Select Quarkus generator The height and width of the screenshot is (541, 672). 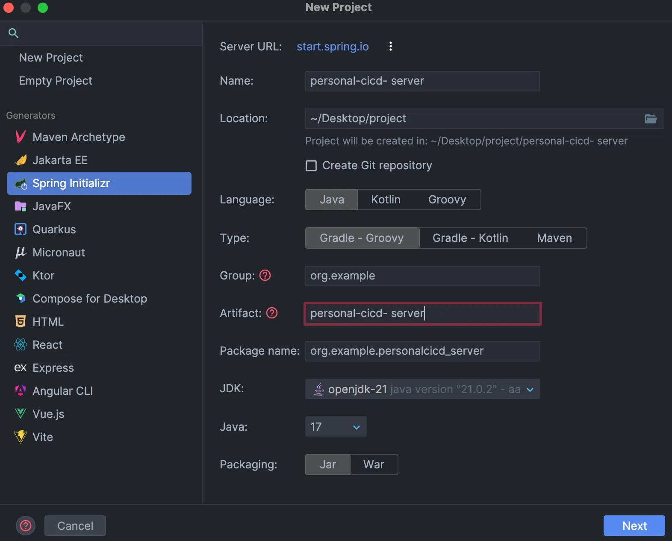pyautogui.click(x=99, y=229)
